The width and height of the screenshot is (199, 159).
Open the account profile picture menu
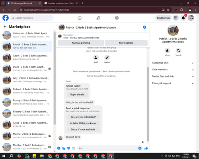(x=191, y=18)
